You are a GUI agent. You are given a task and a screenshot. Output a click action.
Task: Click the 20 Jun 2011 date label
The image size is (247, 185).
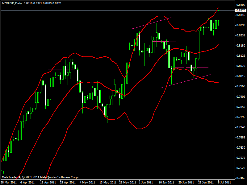click(186, 183)
